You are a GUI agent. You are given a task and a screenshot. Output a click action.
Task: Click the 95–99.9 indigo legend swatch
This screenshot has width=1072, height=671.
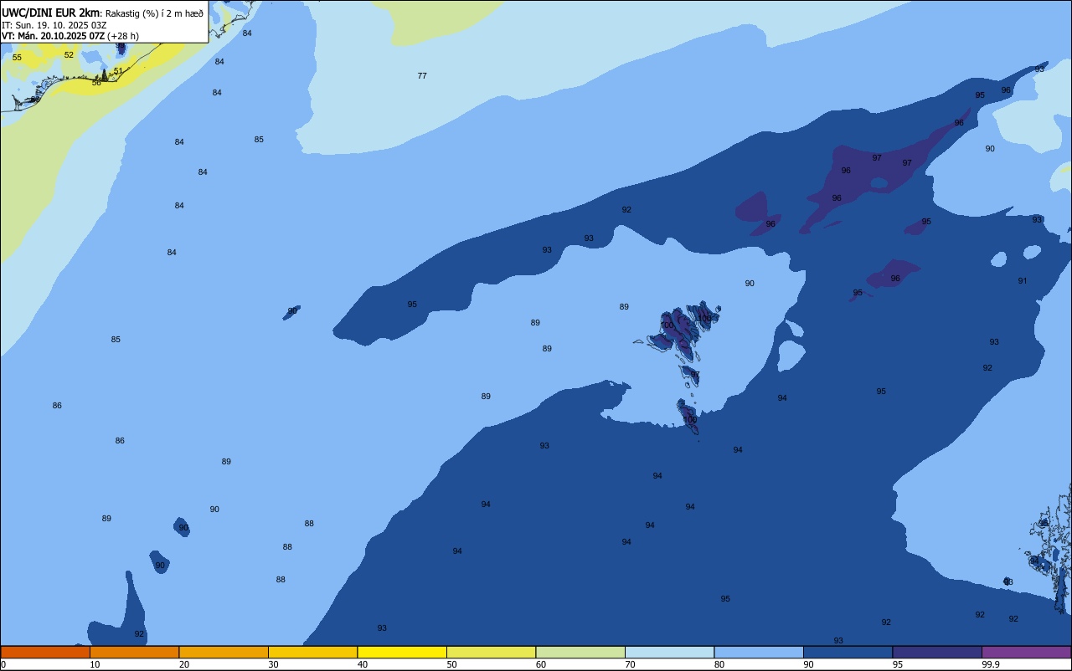937,652
